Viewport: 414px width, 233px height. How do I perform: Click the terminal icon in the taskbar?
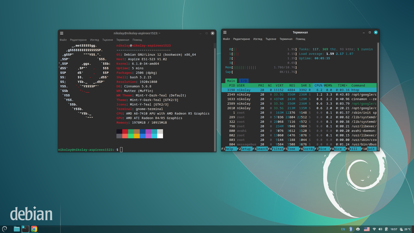25,229
